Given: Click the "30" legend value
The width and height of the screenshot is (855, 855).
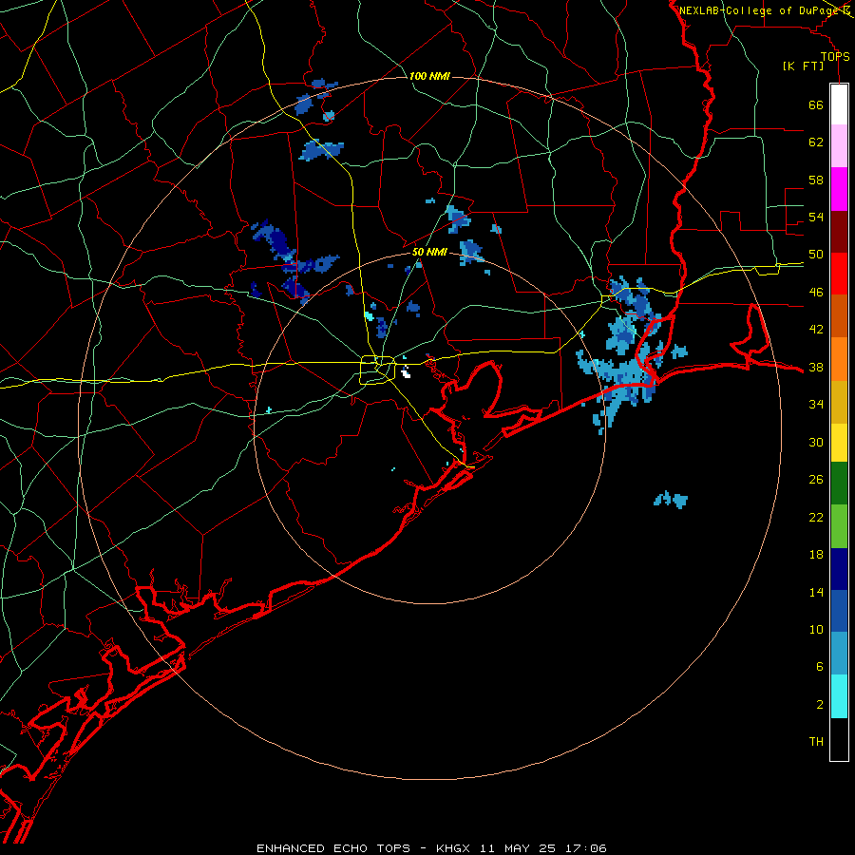Looking at the screenshot, I should click(816, 442).
